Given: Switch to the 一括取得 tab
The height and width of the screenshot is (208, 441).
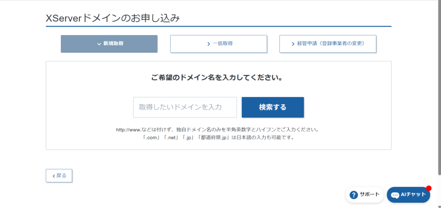Looking at the screenshot, I should [218, 44].
